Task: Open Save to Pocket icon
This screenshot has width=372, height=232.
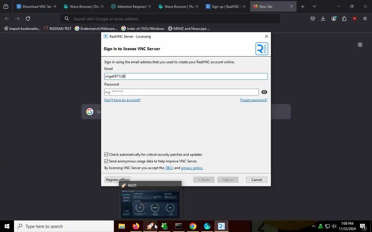Action: click(313, 19)
